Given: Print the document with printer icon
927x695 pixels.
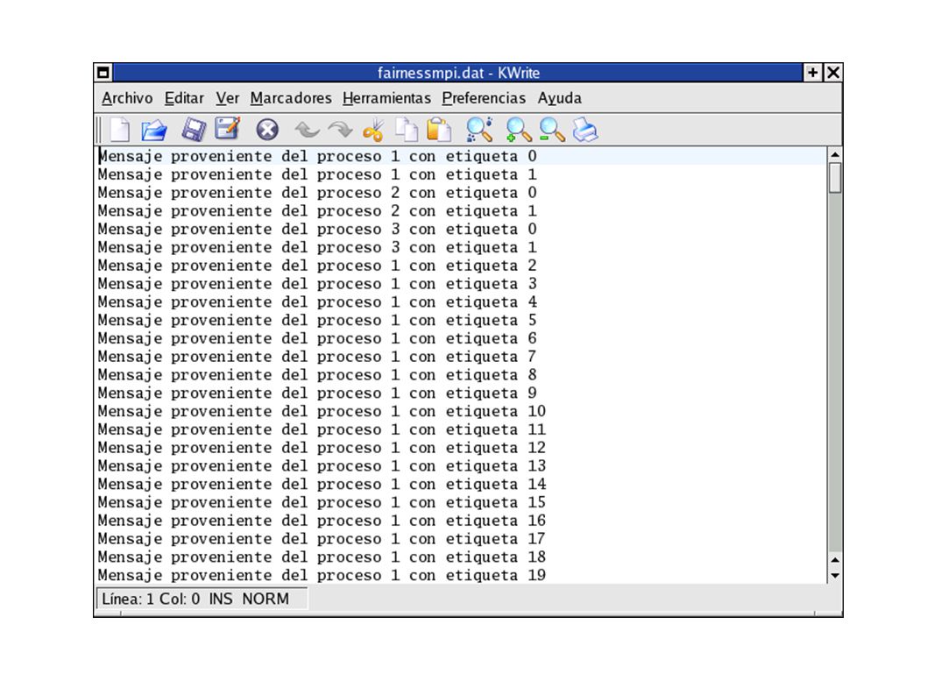Looking at the screenshot, I should click(585, 130).
